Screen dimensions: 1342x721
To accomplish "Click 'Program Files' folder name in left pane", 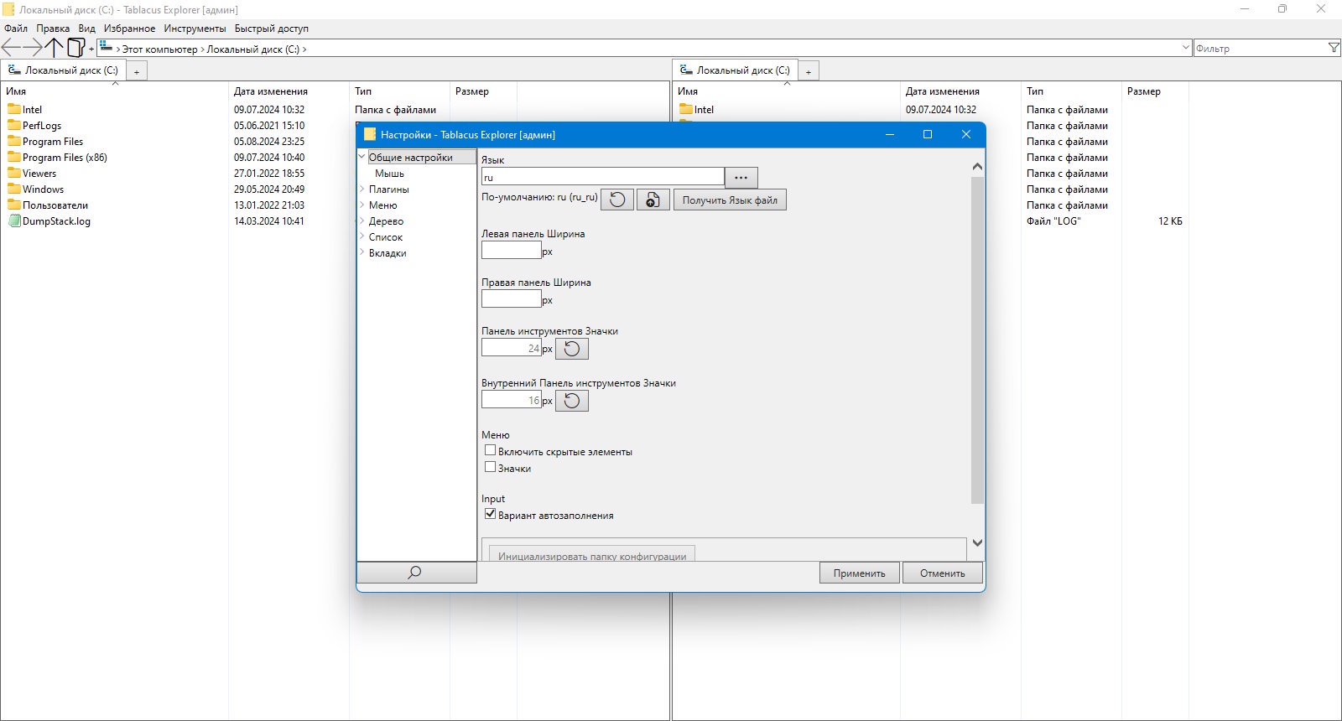I will tap(53, 141).
